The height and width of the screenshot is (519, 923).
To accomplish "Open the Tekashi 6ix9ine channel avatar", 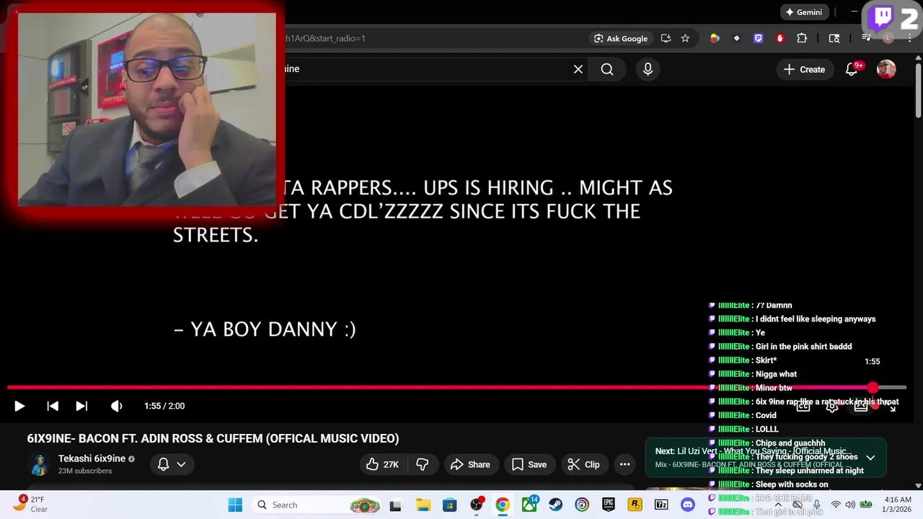I will point(40,464).
